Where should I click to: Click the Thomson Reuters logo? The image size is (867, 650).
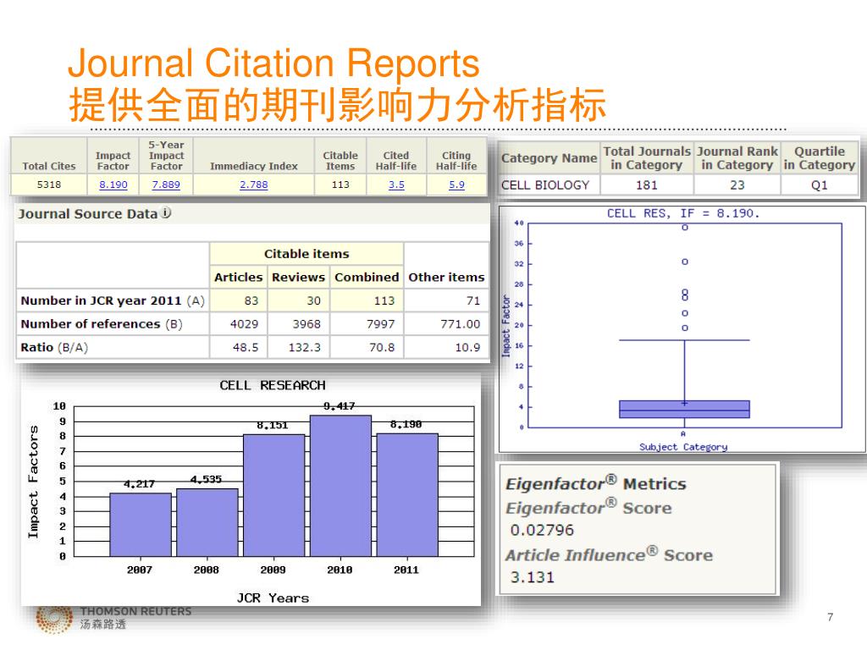click(x=54, y=619)
